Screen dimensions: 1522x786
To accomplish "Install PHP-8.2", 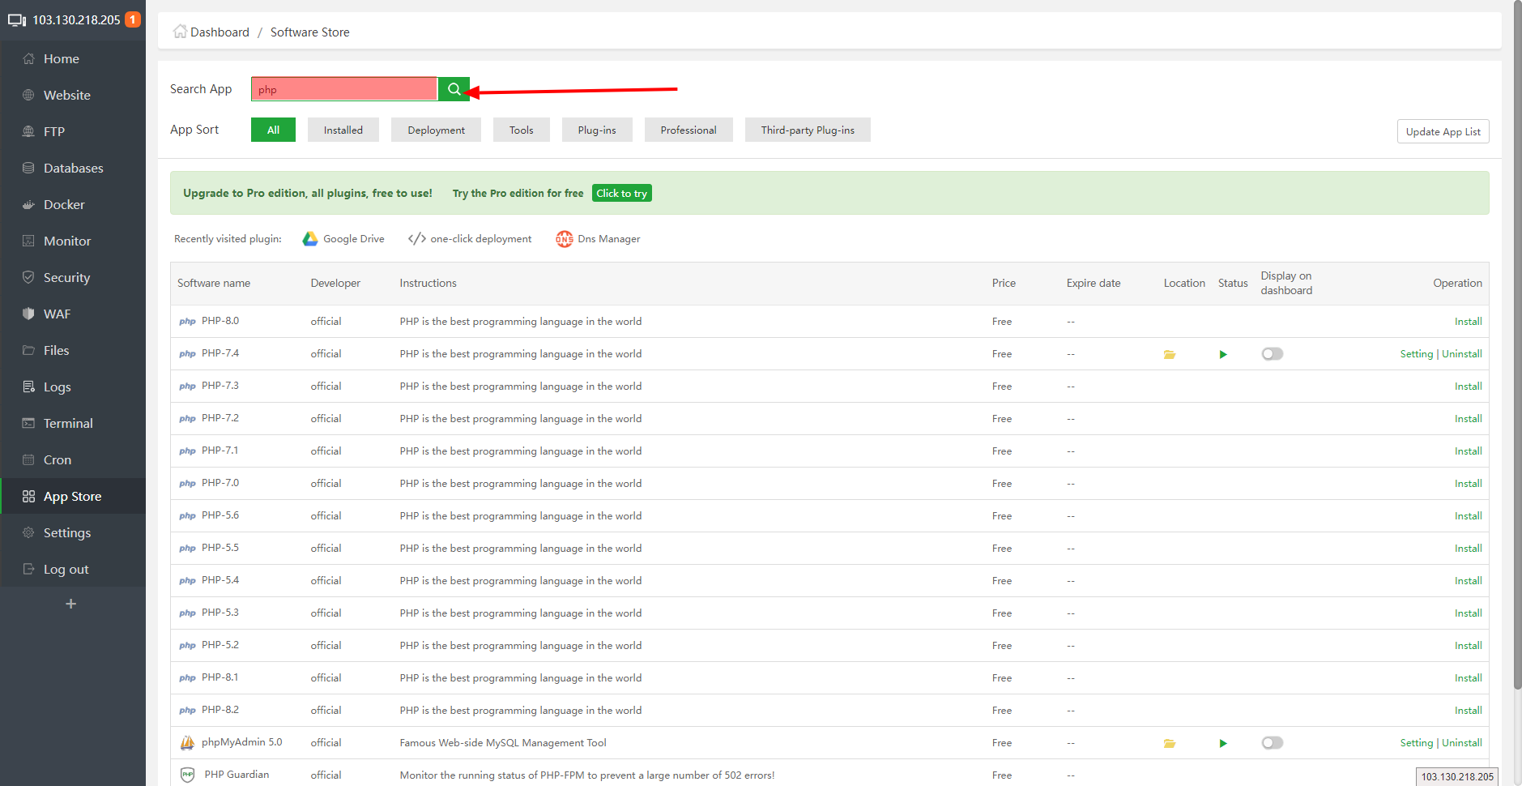I will pyautogui.click(x=1468, y=711).
